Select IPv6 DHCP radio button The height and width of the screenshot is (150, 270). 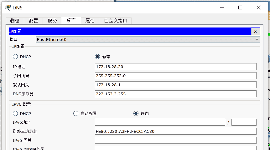point(15,113)
